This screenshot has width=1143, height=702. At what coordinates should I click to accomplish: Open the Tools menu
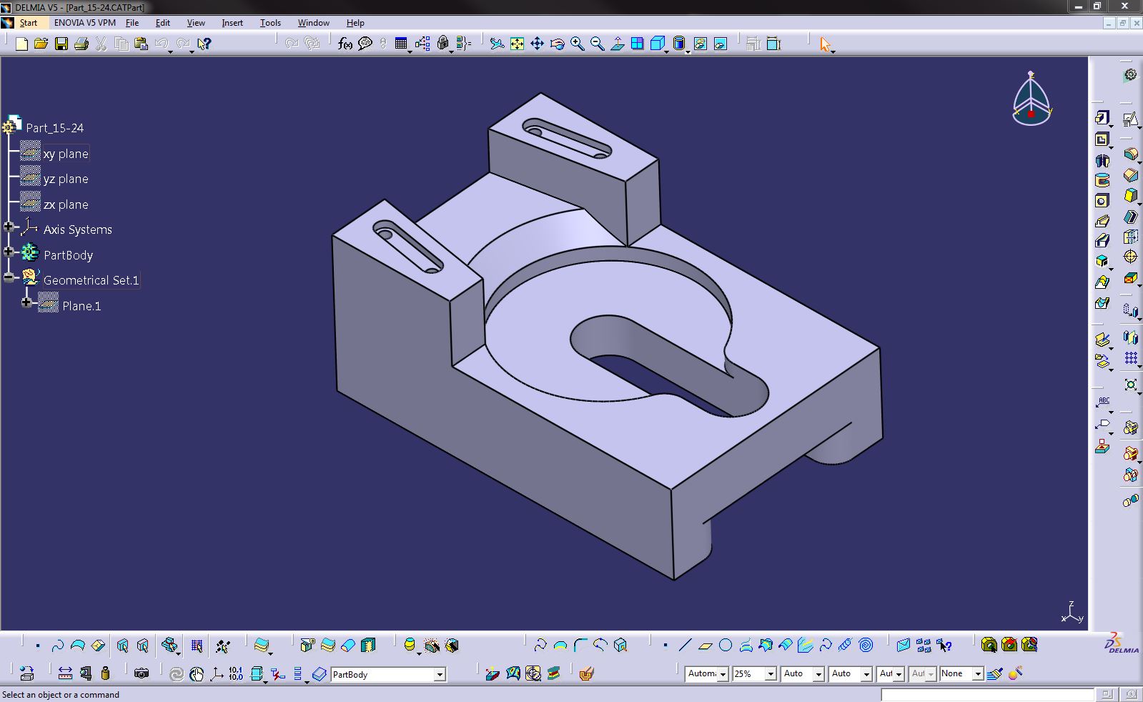click(x=270, y=23)
